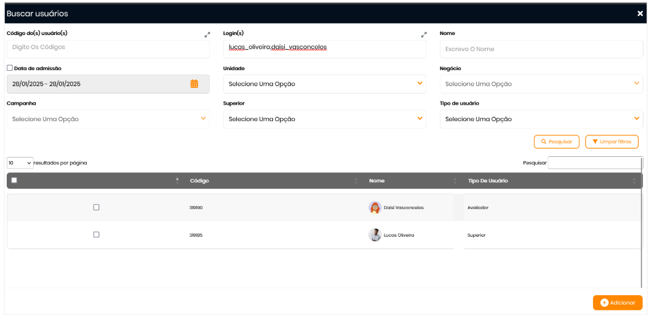The width and height of the screenshot is (649, 318).
Task: Sort by Tipo De Usuário column
Action: click(x=634, y=181)
